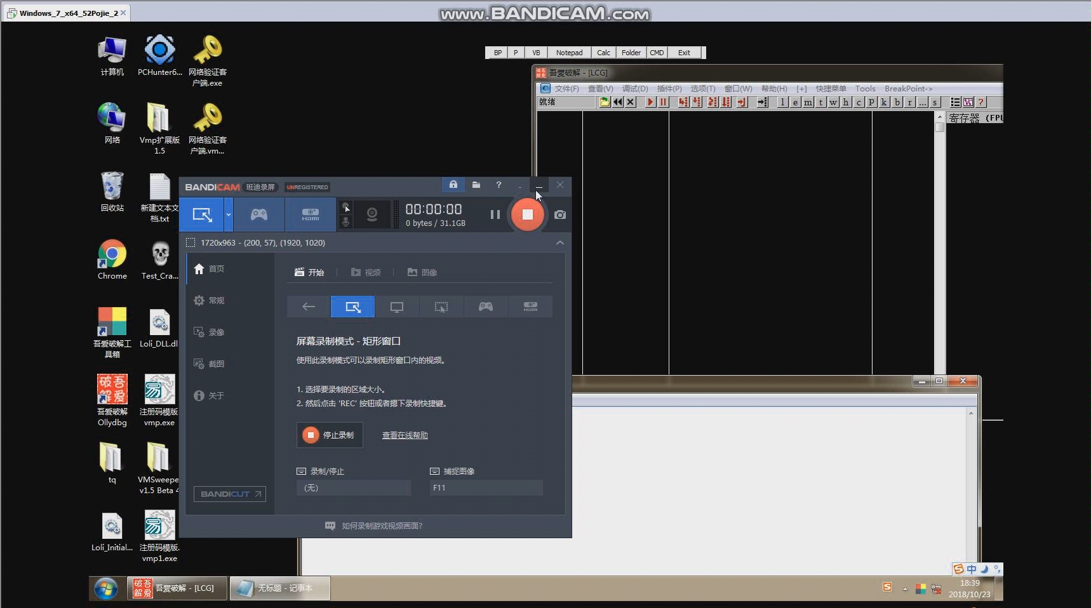
Task: Open the 插件(P) menu in debugger
Action: pyautogui.click(x=669, y=89)
